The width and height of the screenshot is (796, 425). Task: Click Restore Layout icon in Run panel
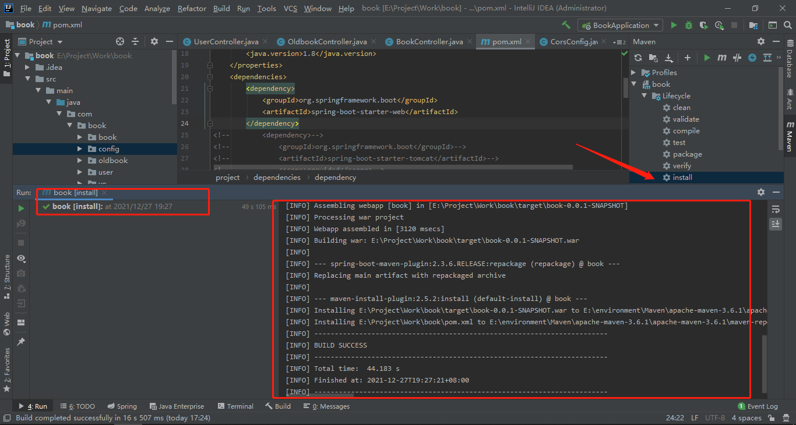(x=21, y=323)
